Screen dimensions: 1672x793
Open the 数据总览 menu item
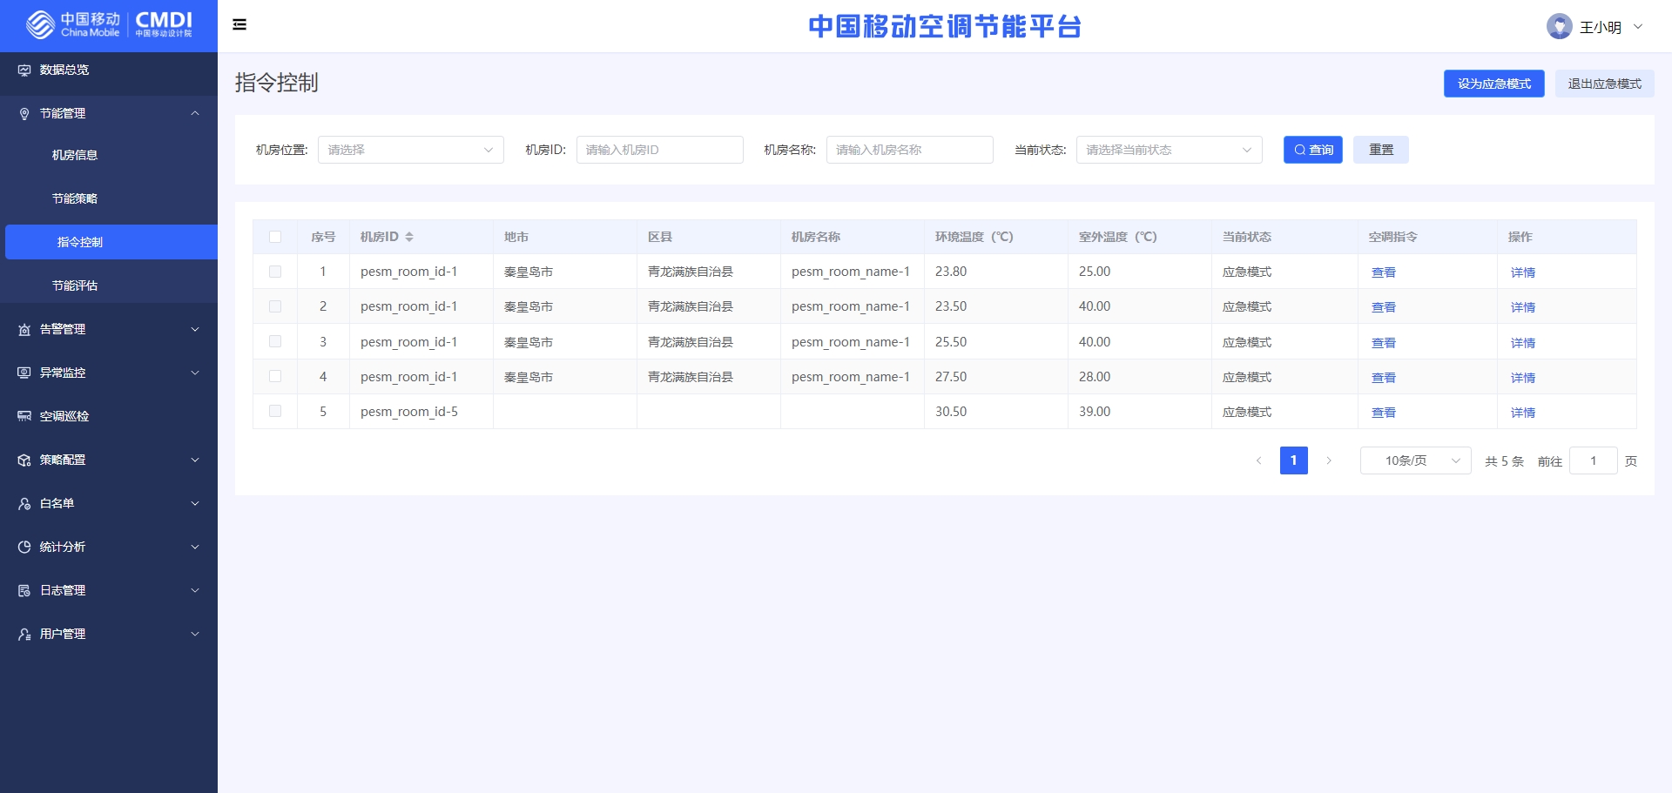pos(109,70)
